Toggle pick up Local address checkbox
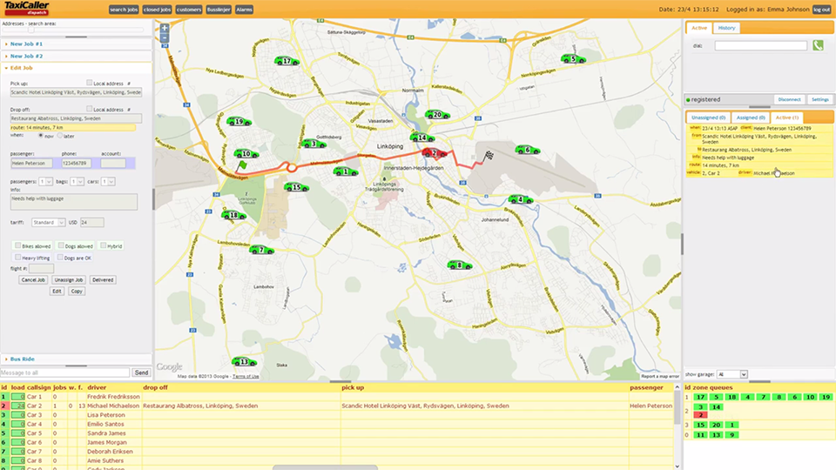836x470 pixels. click(x=89, y=83)
